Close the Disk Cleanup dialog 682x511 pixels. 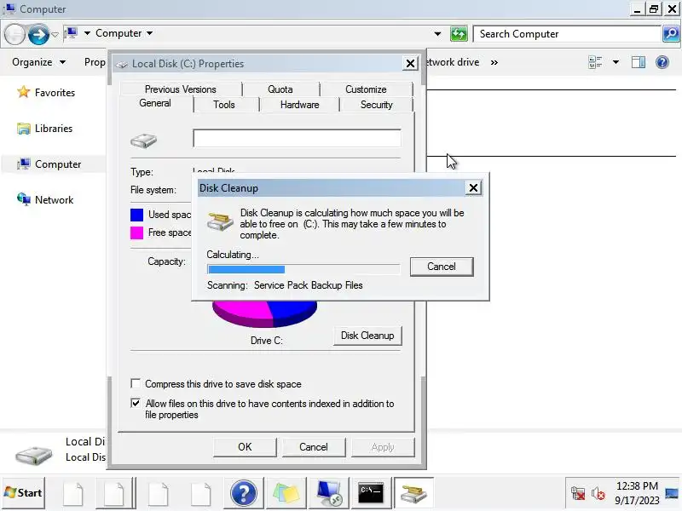[x=473, y=187]
